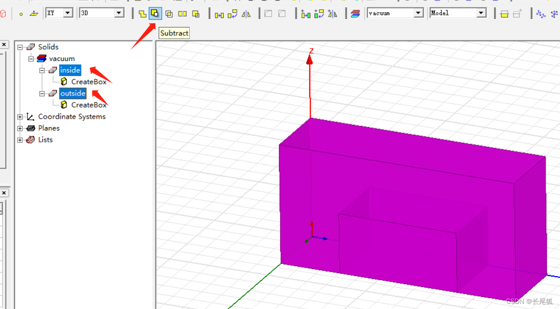Open the XY drawing plane dropdown
560x309 pixels.
tap(68, 13)
